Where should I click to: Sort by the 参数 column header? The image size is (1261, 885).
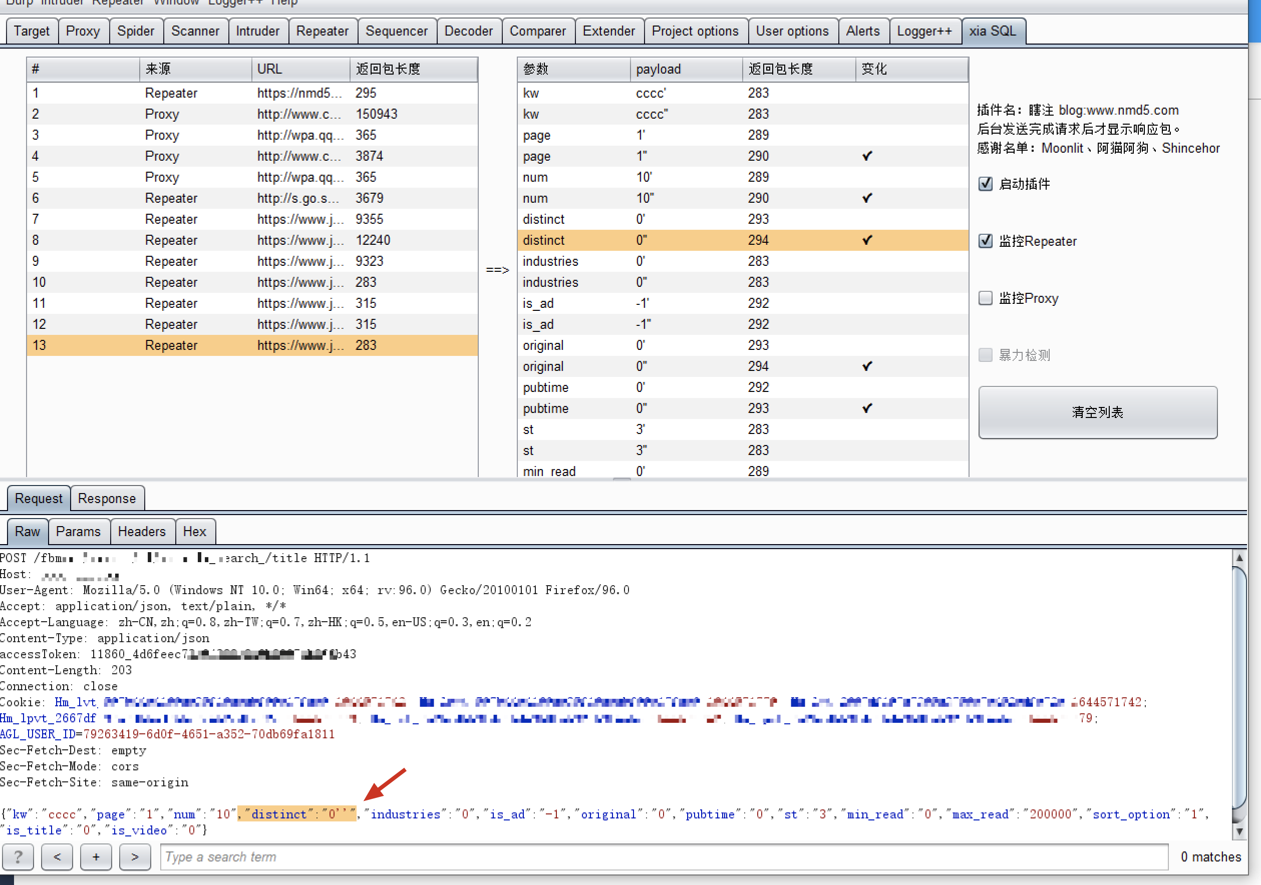tap(573, 69)
